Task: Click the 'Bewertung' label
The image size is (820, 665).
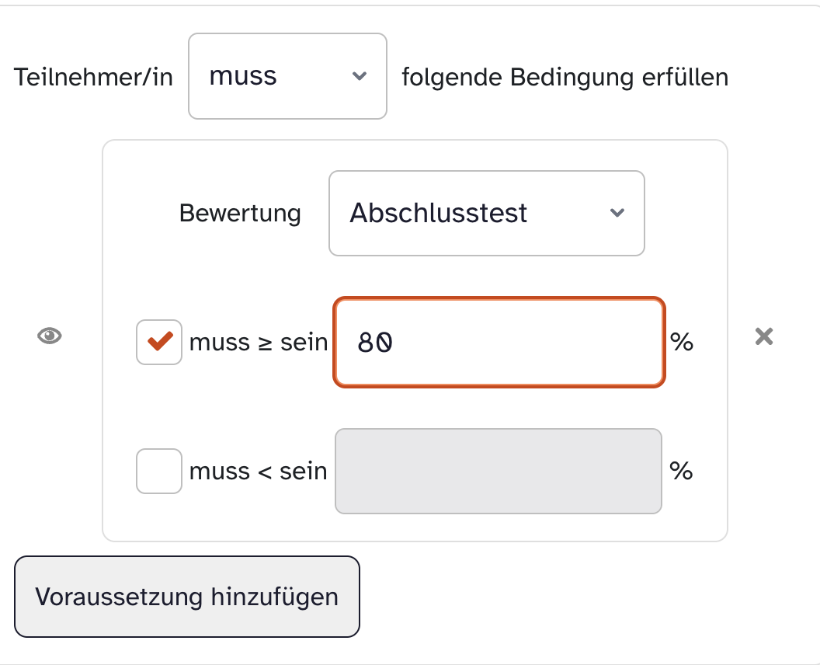Action: (240, 213)
